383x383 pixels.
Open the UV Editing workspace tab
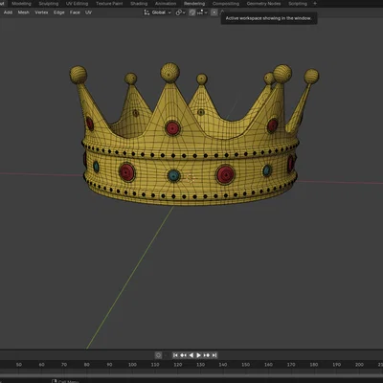coord(77,4)
